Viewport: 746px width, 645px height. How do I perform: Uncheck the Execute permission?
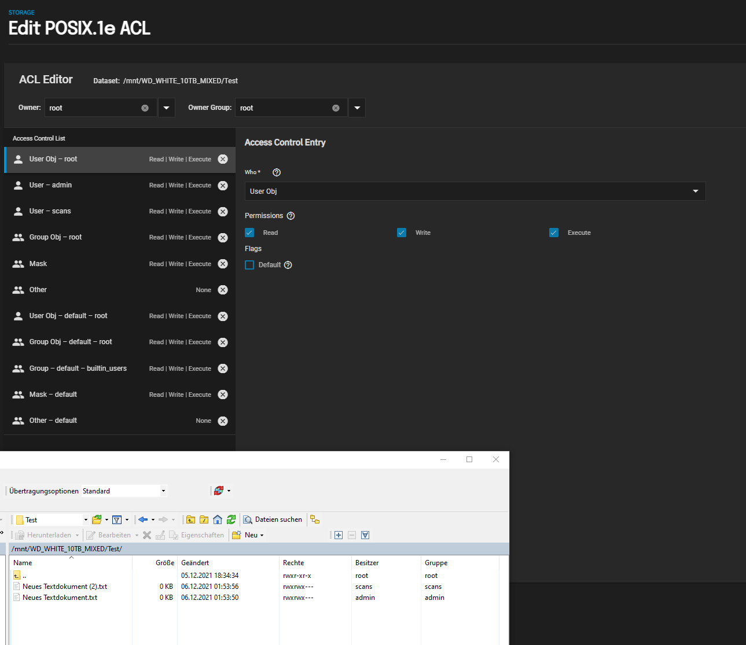tap(554, 233)
